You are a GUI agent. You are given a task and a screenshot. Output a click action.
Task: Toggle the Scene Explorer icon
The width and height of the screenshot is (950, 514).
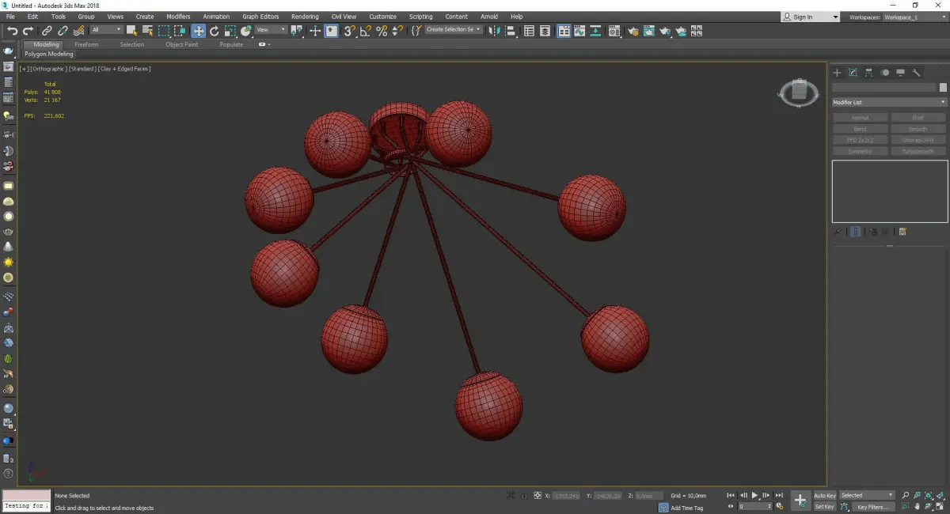530,31
